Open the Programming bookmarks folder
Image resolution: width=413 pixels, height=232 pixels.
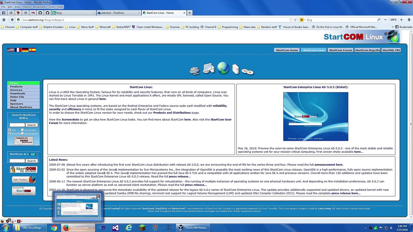click(x=227, y=27)
